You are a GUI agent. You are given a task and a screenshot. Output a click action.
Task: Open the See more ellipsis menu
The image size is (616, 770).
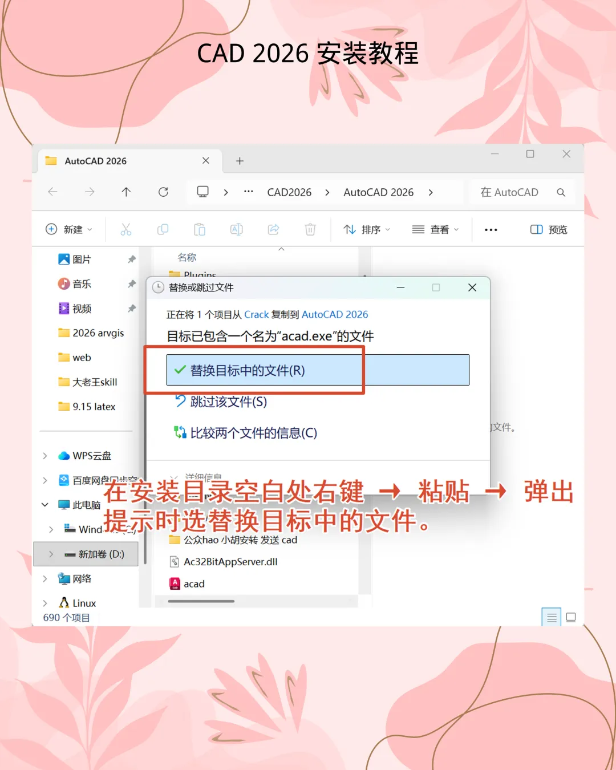click(491, 230)
